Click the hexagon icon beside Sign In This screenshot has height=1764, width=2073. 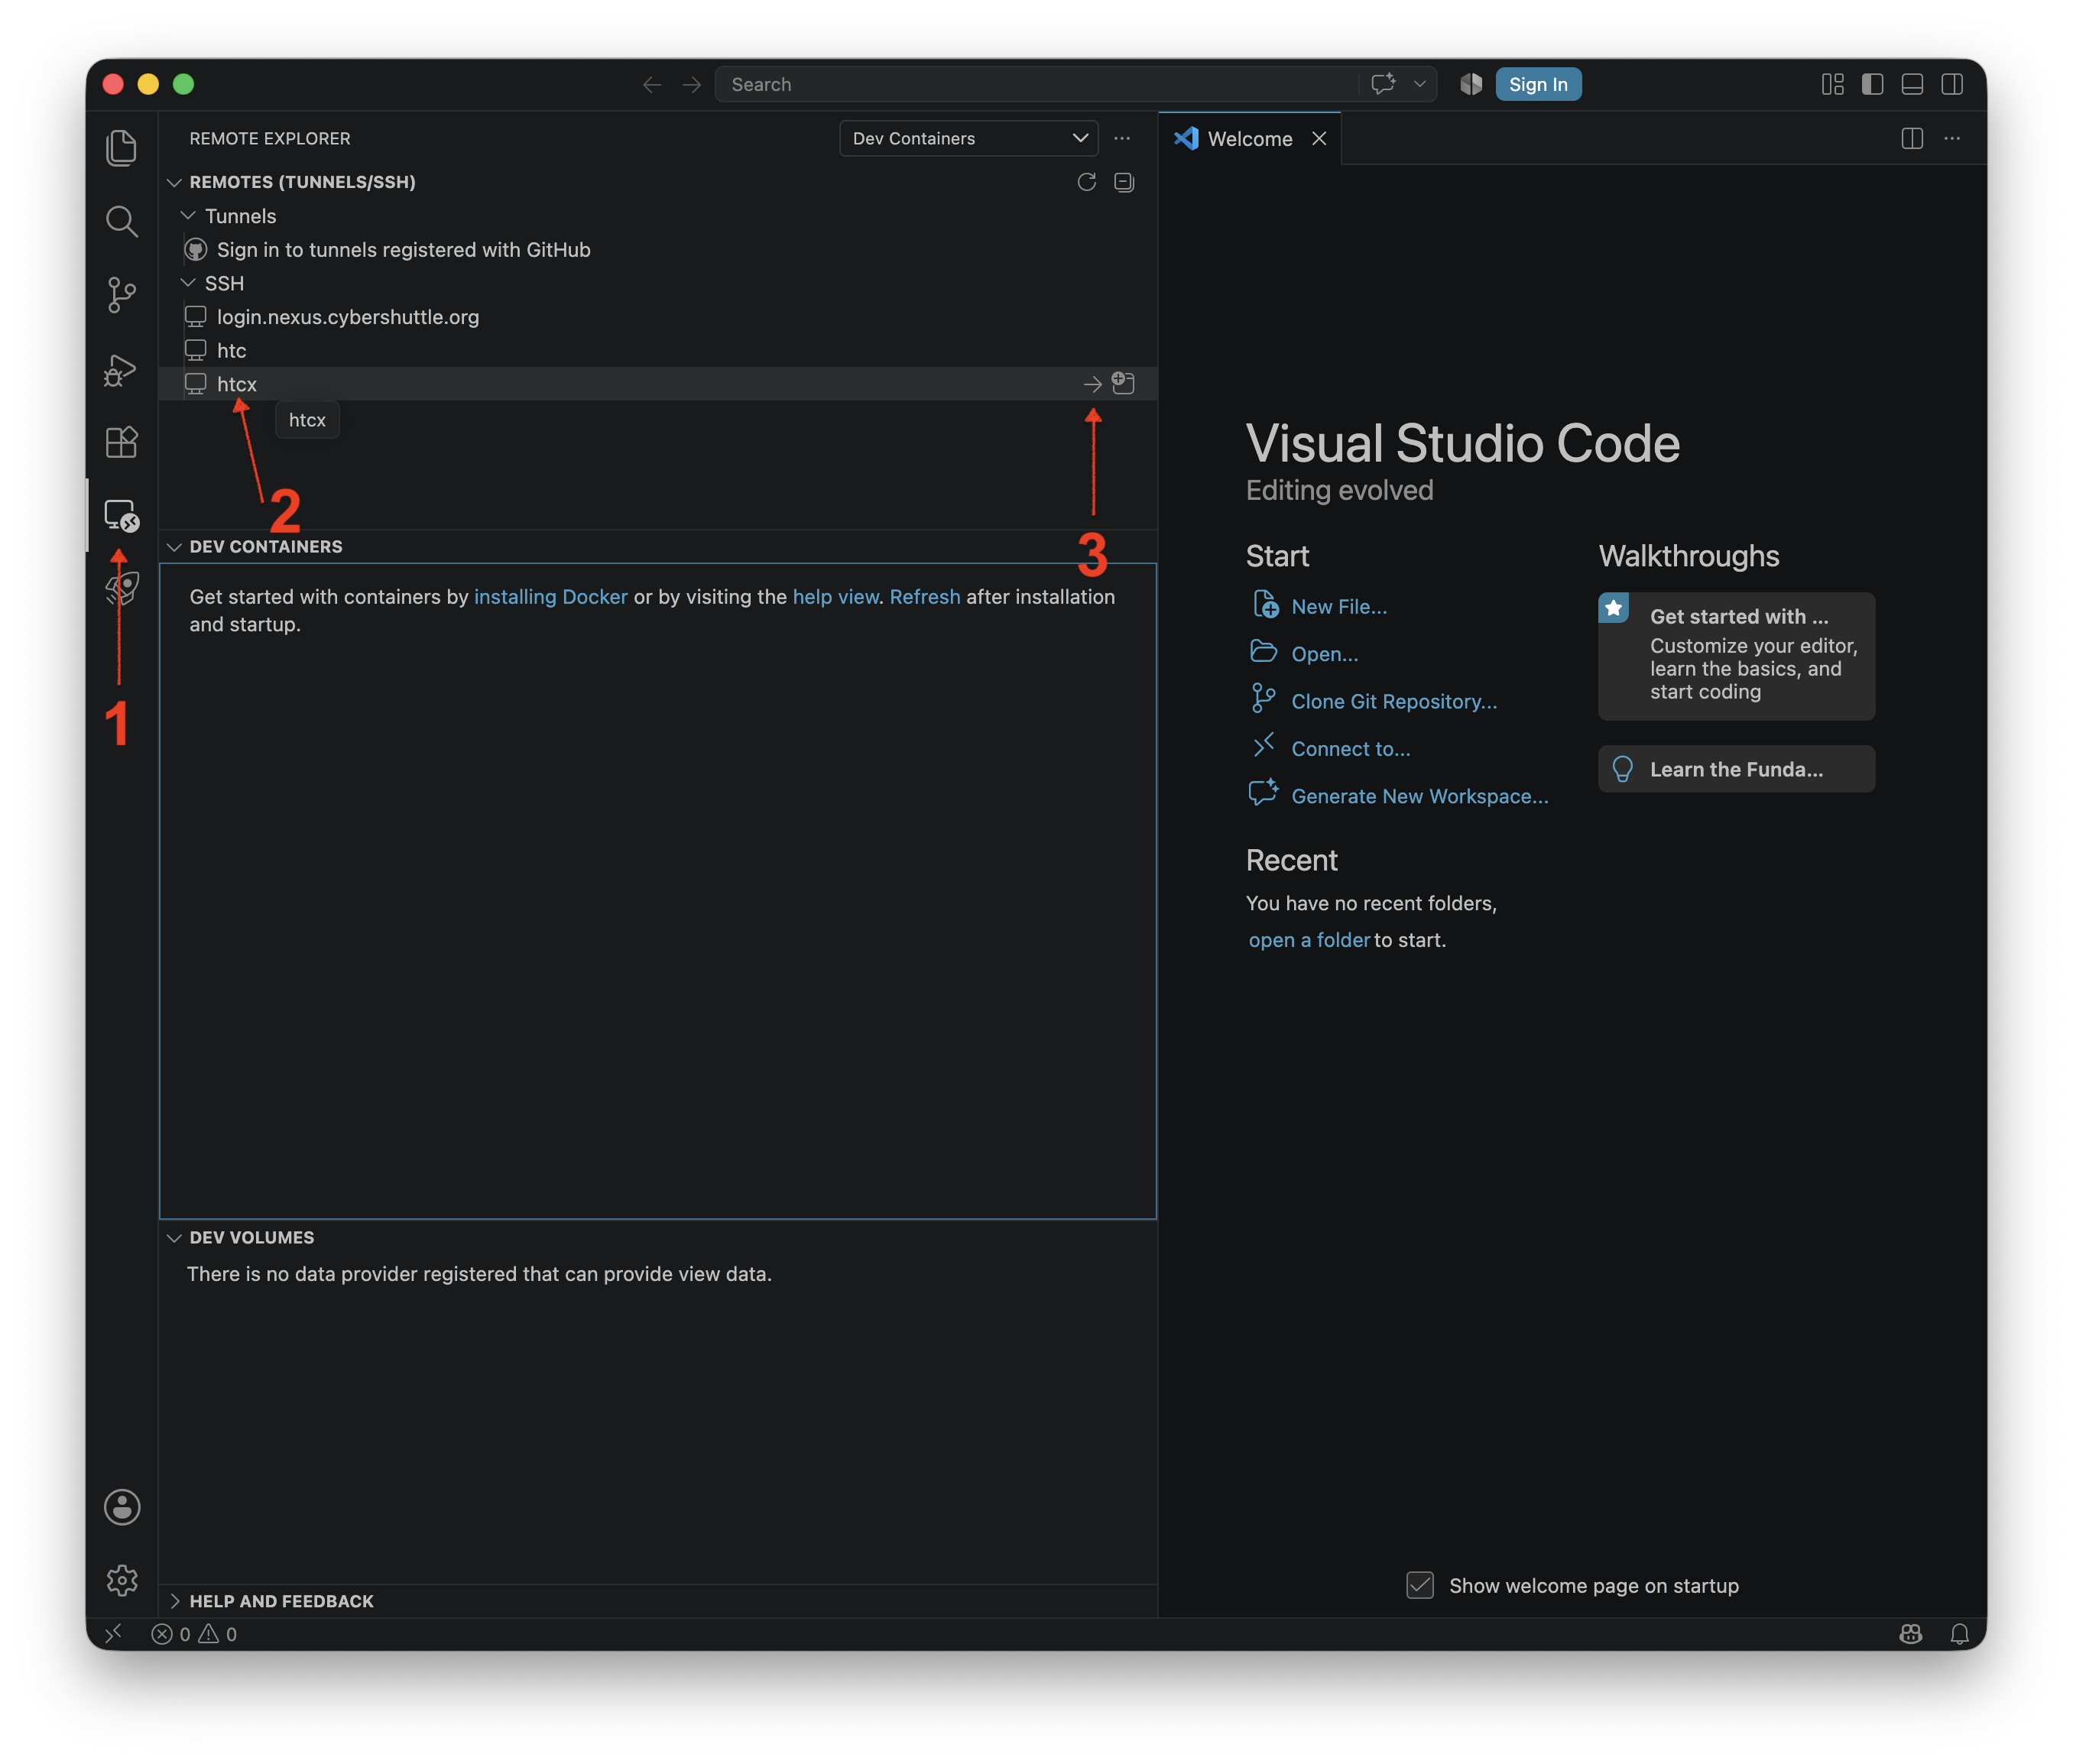(x=1471, y=84)
